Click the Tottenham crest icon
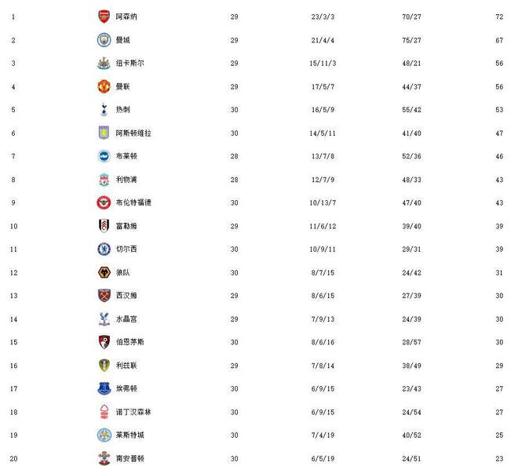 104,110
